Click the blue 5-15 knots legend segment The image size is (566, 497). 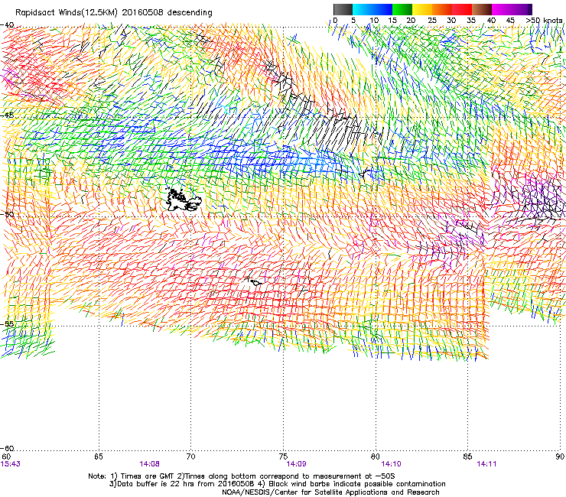[x=372, y=9]
